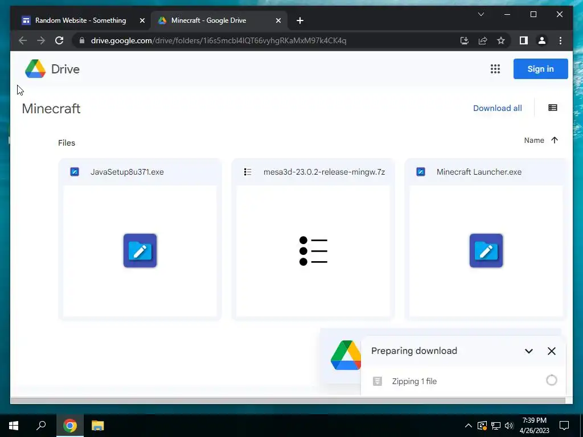This screenshot has width=583, height=437.
Task: Click the zipping progress spinner
Action: coord(551,380)
